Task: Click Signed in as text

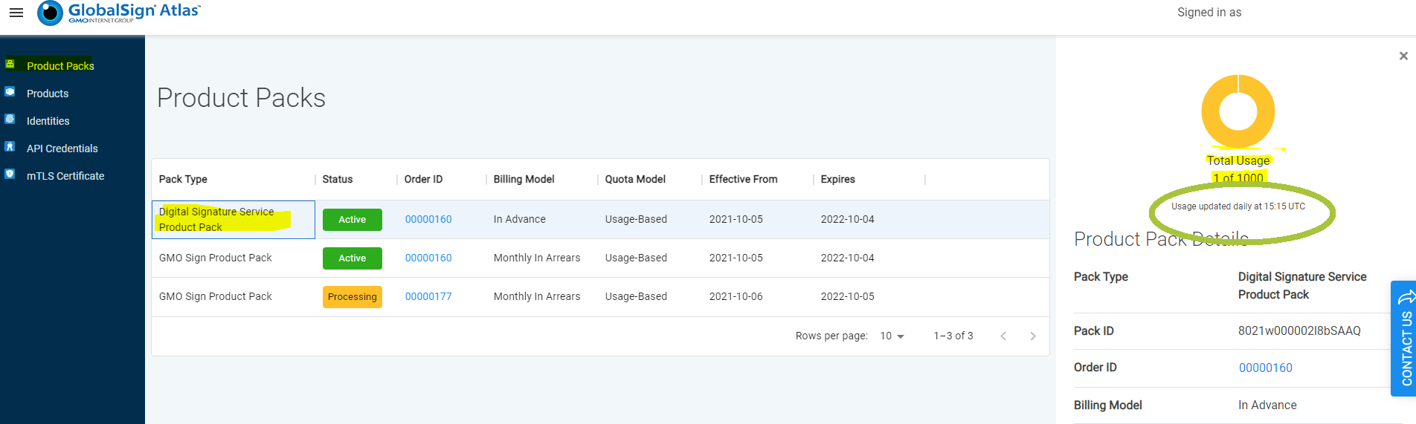Action: pyautogui.click(x=1209, y=13)
